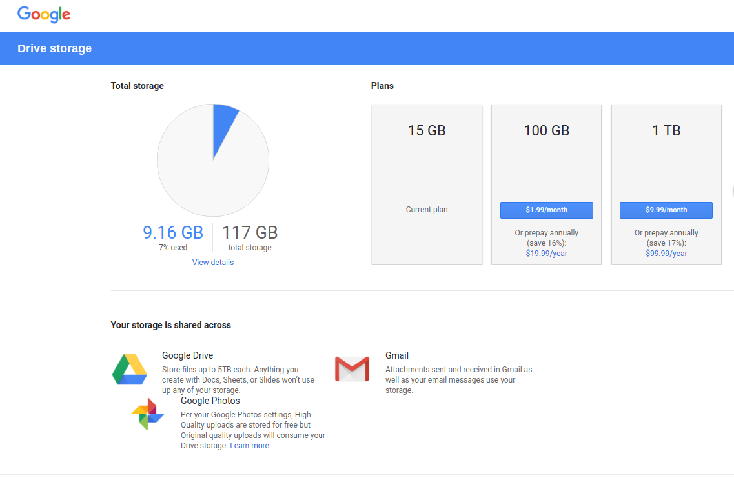Click the storage usage pie chart
The width and height of the screenshot is (734, 489).
[x=213, y=159]
